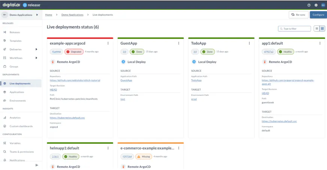
Task: Collapse the sidebar with the bottom arrow icon
Action: tap(37, 165)
